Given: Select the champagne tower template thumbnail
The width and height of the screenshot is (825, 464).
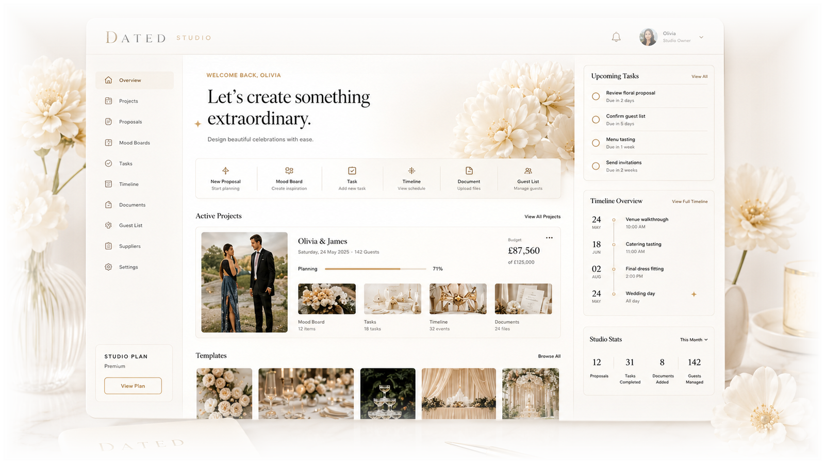Looking at the screenshot, I should (388, 393).
